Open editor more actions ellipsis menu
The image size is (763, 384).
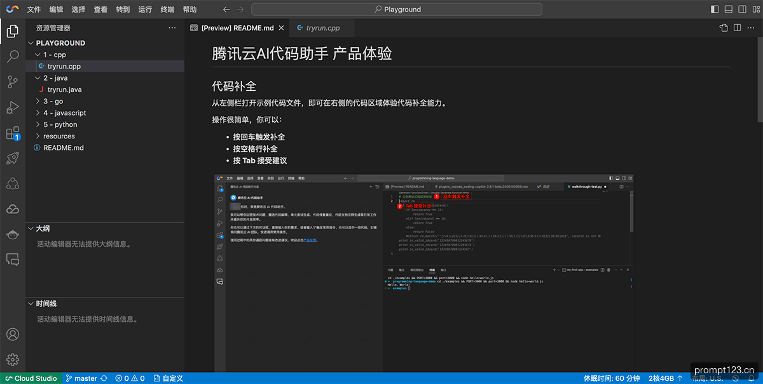(750, 28)
